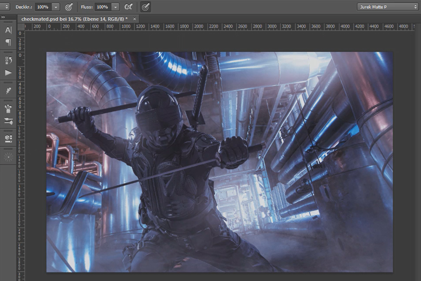Open the Brush panel icon with brushes in cup
Viewport: 421px width, 281px height.
pyautogui.click(x=8, y=109)
